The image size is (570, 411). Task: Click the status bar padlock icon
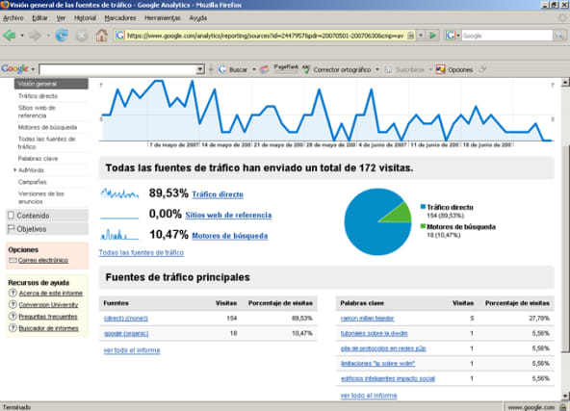pyautogui.click(x=563, y=407)
